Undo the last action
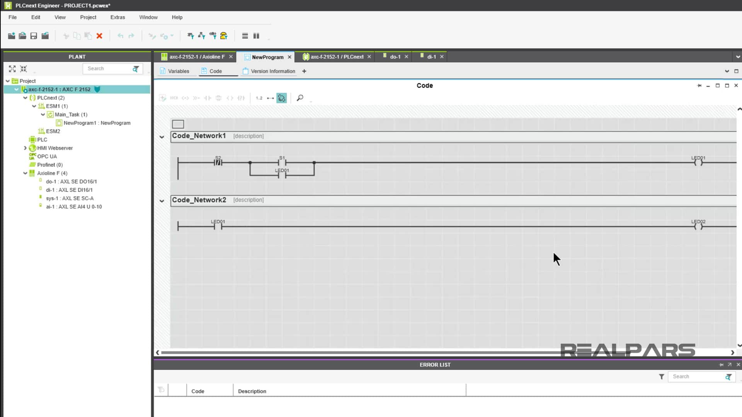 [x=121, y=36]
